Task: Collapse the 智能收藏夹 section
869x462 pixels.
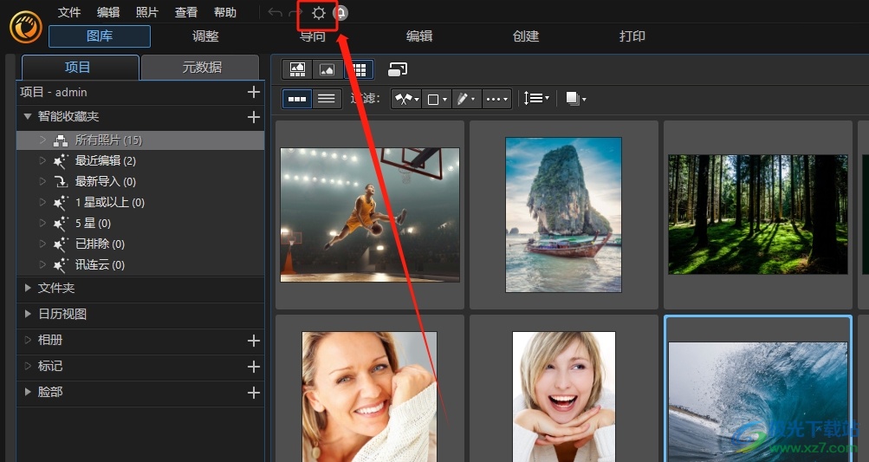Action: [27, 116]
